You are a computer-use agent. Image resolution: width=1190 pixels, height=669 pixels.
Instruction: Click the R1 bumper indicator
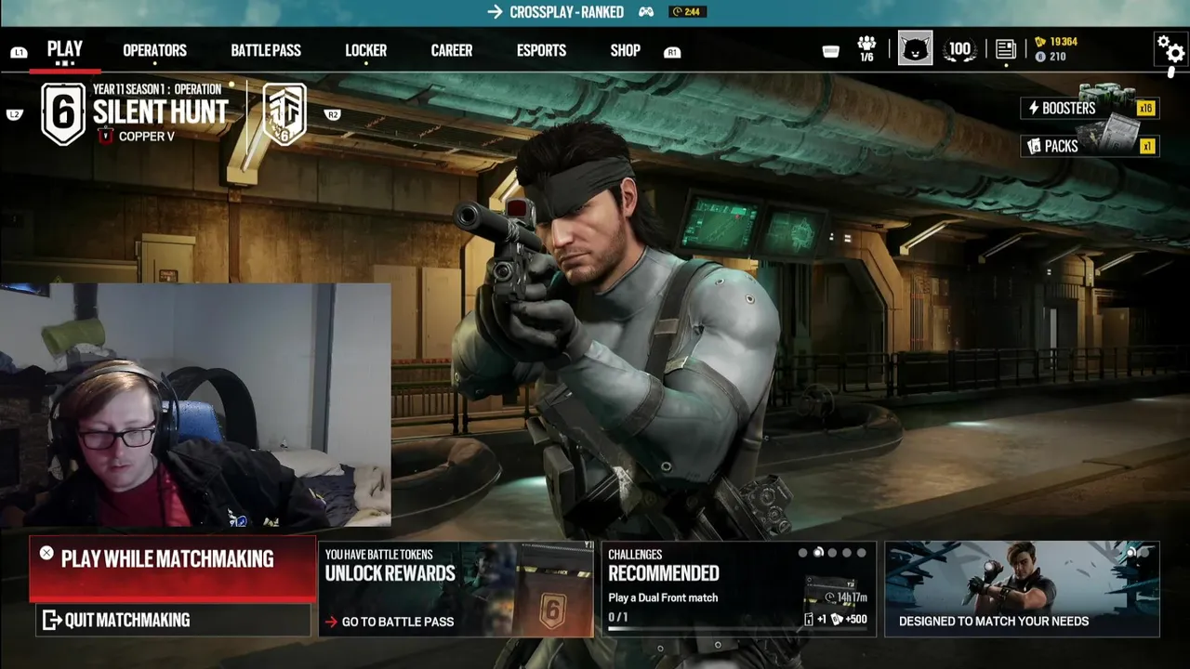[672, 53]
